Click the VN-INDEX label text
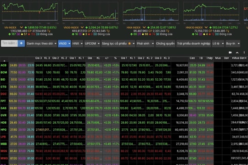 [x=10, y=27]
